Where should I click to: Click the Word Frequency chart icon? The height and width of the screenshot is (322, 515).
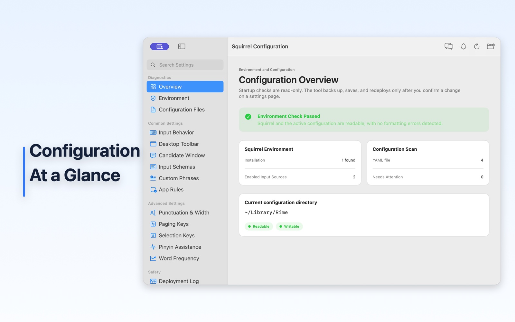point(153,258)
